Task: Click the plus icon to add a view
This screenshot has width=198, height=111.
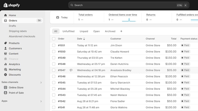Action: (121, 31)
